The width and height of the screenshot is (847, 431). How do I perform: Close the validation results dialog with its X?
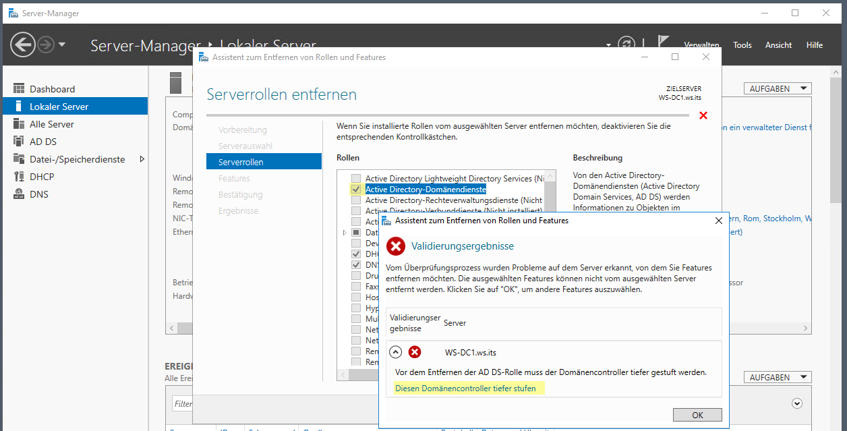pos(718,221)
